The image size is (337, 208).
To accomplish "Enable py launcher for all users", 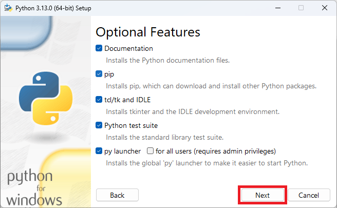I will click(150, 151).
